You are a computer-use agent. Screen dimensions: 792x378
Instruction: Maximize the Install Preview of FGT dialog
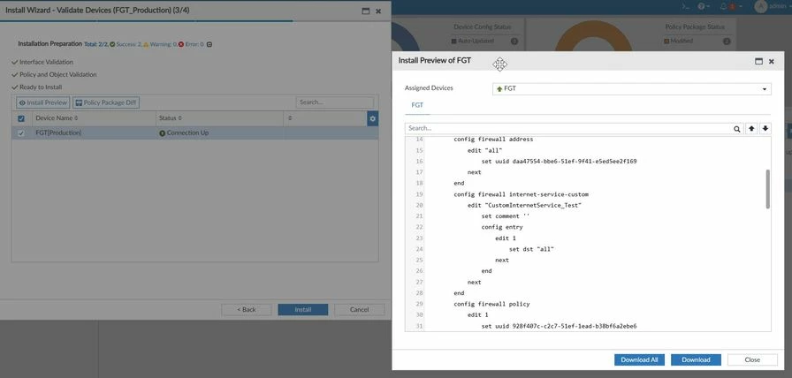(758, 61)
